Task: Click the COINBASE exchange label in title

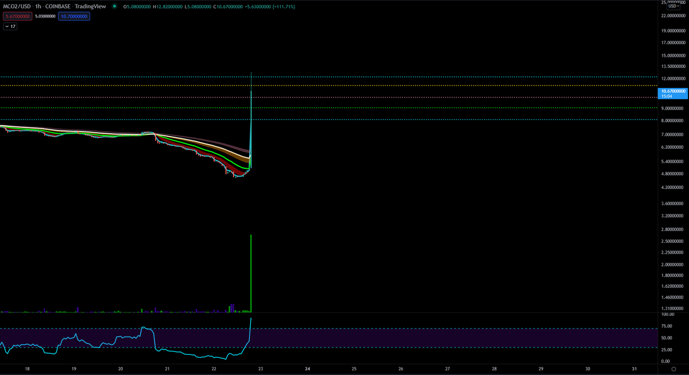Action: [58, 6]
